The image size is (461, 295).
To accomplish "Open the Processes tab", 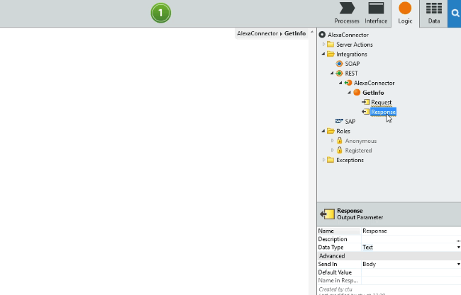I will tap(347, 13).
